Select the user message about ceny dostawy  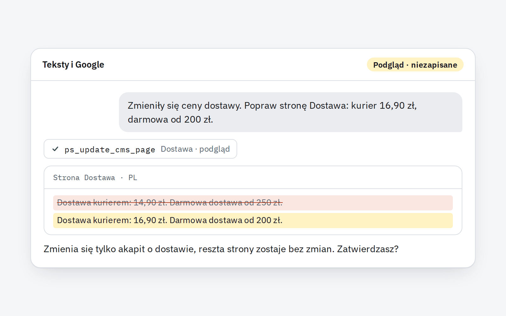pos(290,112)
